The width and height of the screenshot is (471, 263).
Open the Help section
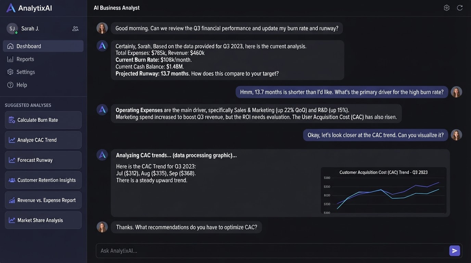click(x=43, y=85)
